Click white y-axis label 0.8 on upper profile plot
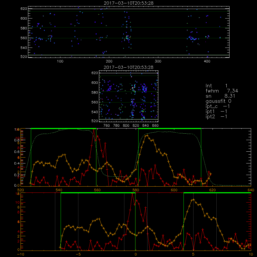This screenshot has height=257, width=257. click(x=17, y=140)
